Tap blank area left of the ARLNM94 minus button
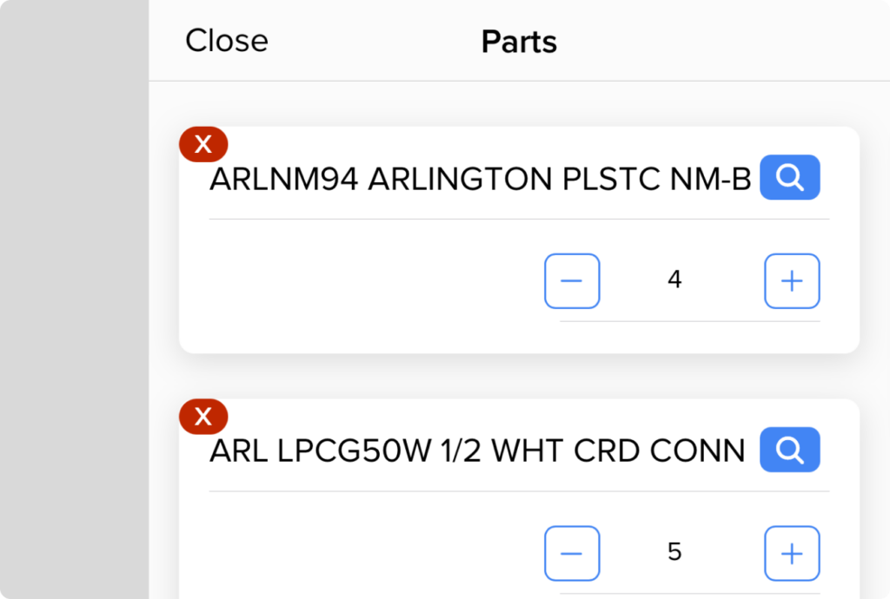The image size is (890, 599). tap(365, 280)
